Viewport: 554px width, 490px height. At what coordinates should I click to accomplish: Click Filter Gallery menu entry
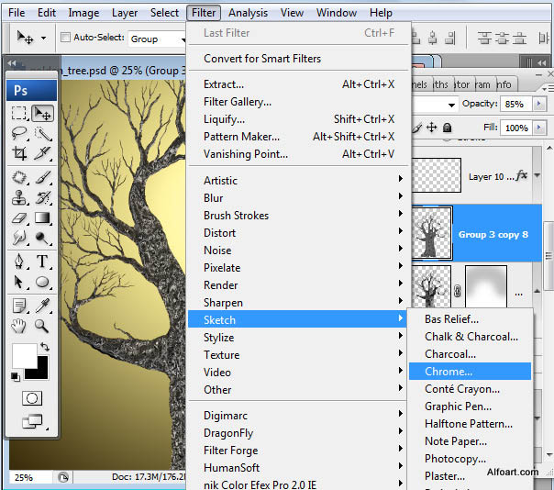point(238,102)
